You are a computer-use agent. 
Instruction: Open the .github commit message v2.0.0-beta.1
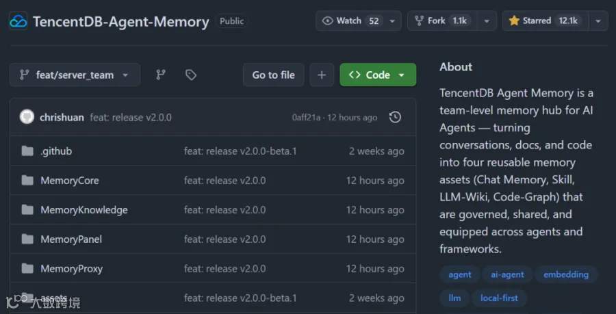click(240, 151)
